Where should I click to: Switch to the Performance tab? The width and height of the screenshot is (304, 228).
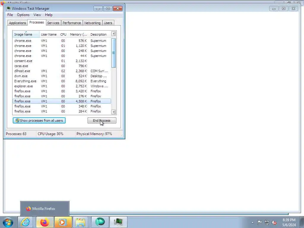[72, 23]
